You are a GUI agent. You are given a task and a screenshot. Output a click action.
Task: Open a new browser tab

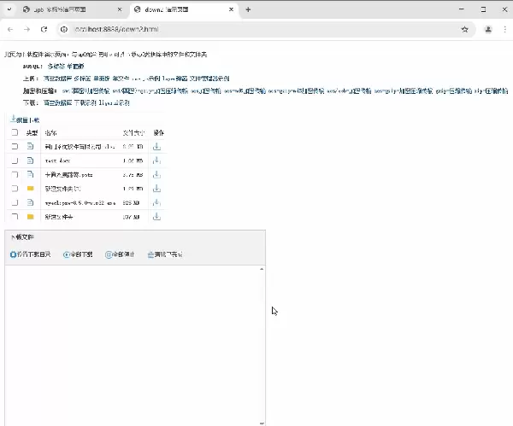point(248,9)
